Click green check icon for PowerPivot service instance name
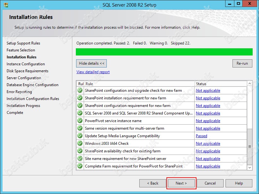Screen dimensions: 259x194 click(x=80, y=121)
